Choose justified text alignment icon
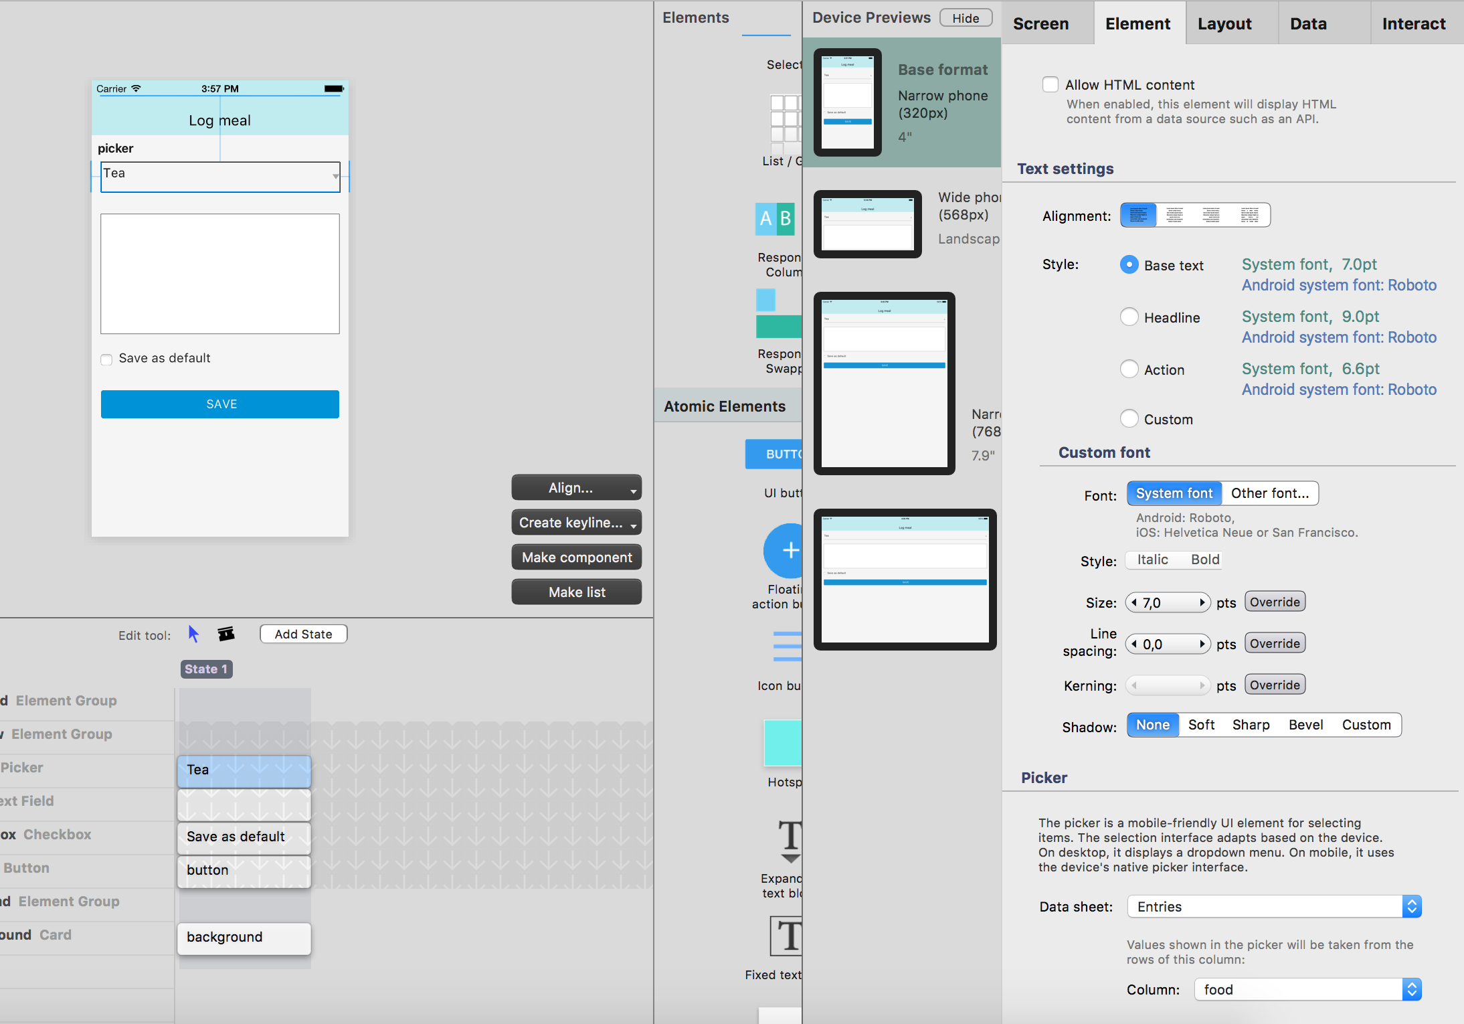 (x=1249, y=215)
